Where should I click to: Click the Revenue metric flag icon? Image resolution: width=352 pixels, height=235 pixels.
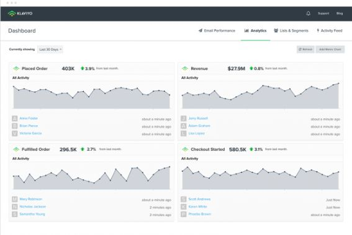[185, 69]
